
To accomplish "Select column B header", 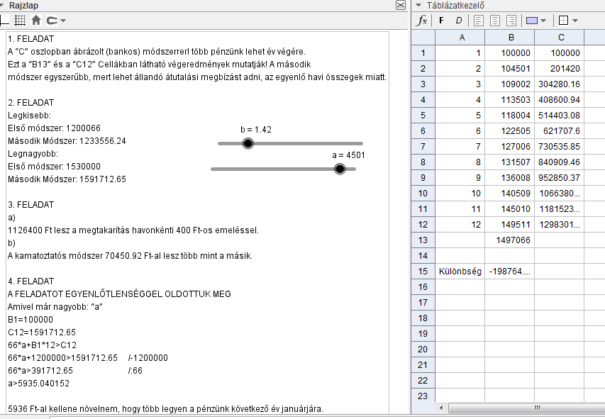I will coord(510,38).
